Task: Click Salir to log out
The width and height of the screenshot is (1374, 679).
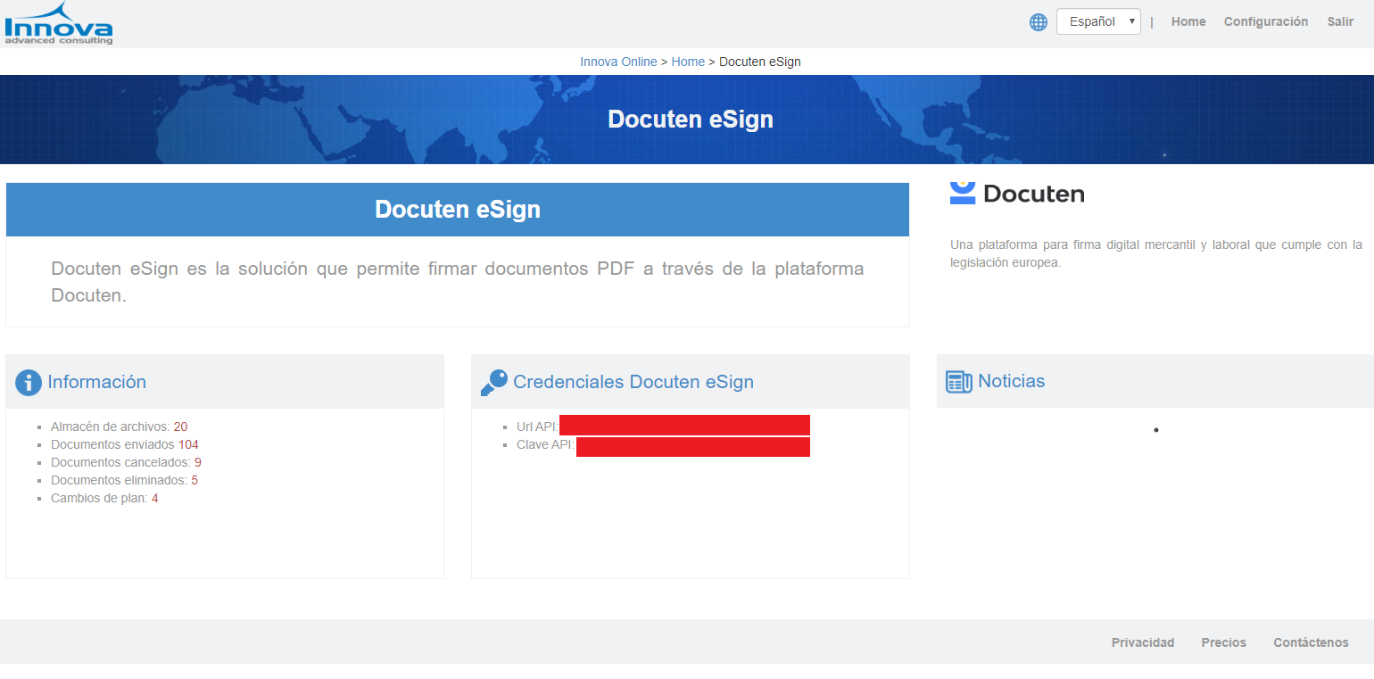Action: coord(1340,21)
